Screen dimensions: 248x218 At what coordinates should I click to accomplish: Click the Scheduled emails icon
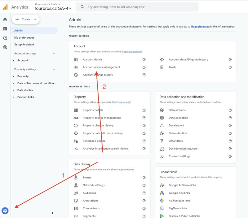[76, 141]
